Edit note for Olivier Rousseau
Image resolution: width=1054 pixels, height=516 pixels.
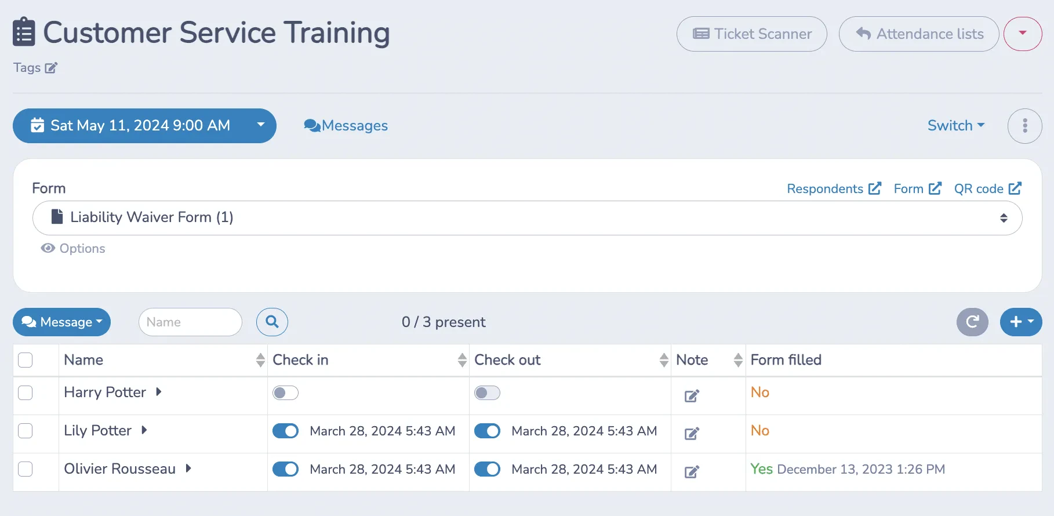pos(692,472)
